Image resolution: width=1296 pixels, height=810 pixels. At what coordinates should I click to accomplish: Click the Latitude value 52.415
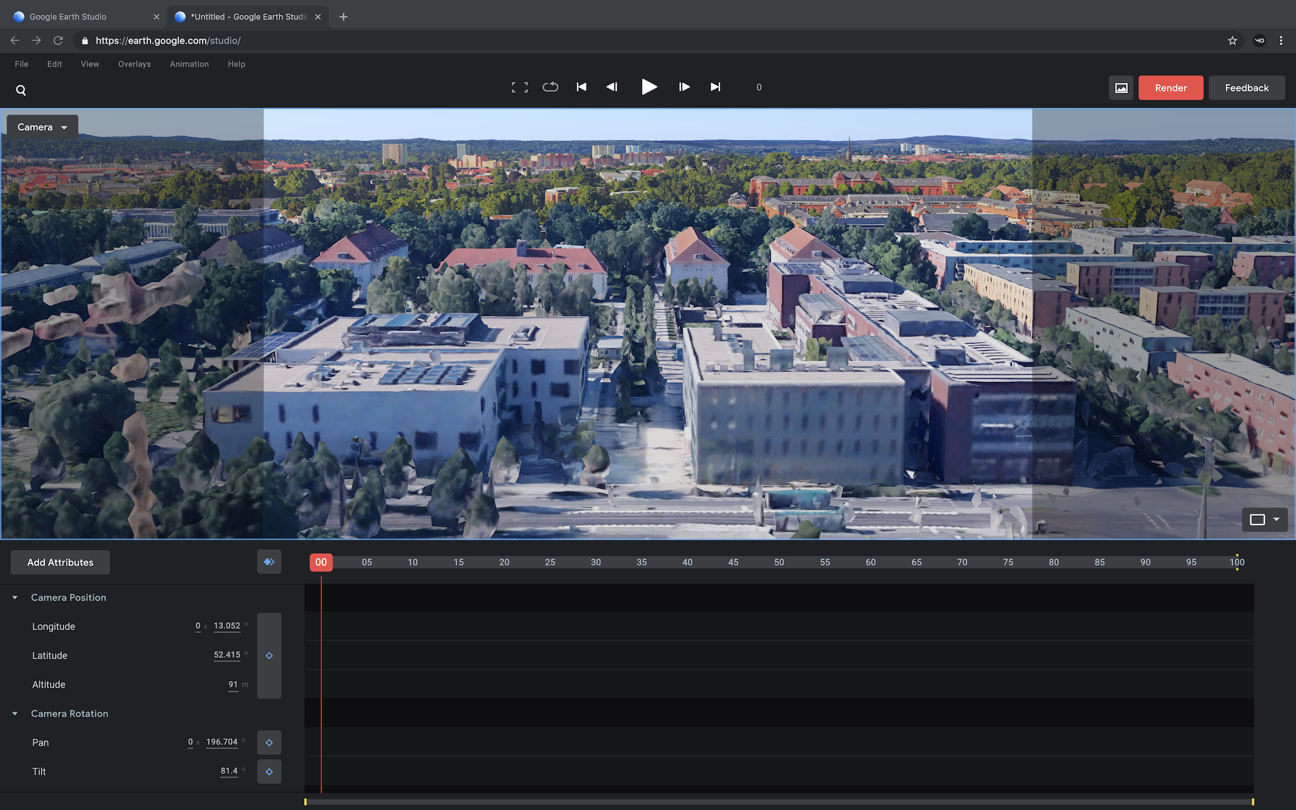(x=227, y=655)
